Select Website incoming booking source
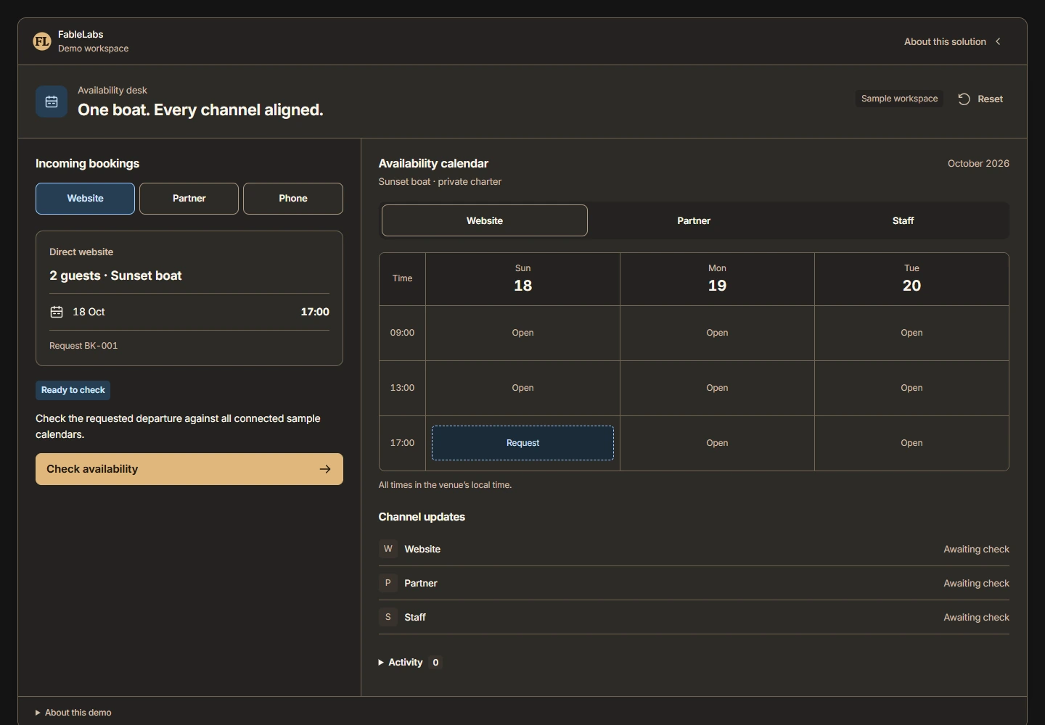1045x725 pixels. pyautogui.click(x=85, y=199)
